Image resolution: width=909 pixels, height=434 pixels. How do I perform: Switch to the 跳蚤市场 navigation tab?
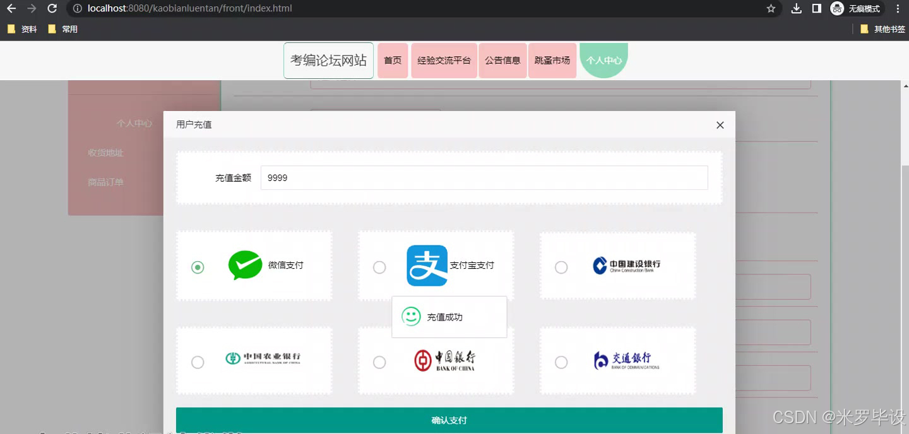tap(552, 60)
